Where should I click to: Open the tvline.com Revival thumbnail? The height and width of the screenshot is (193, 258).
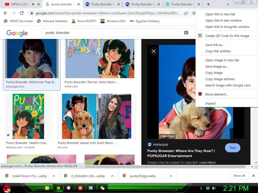coord(100,59)
